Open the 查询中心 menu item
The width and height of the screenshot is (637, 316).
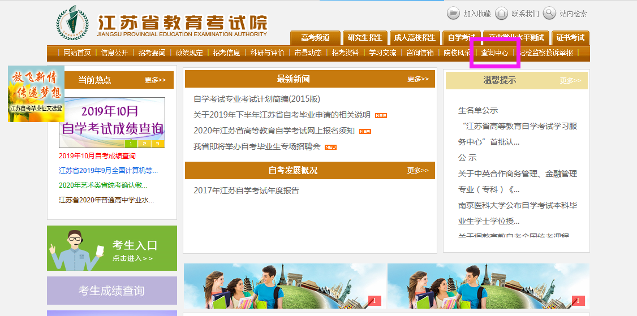tap(495, 53)
